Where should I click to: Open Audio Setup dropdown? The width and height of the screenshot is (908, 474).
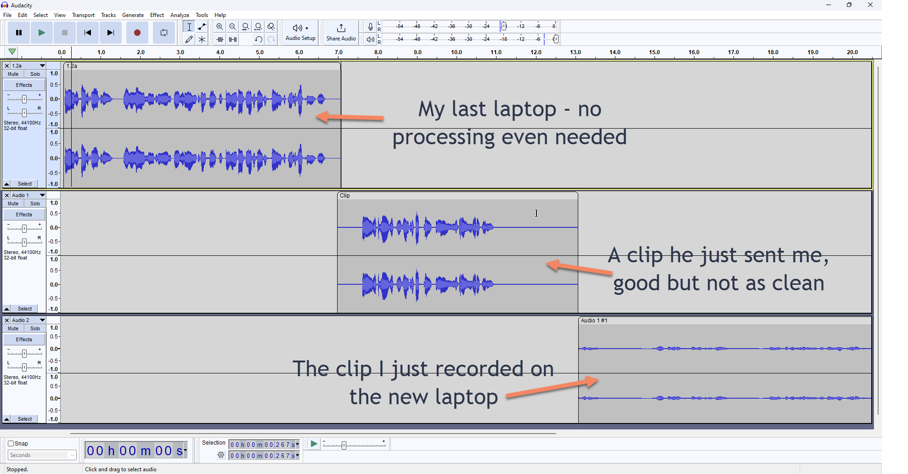coord(300,32)
